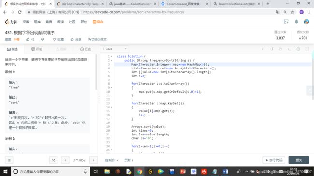Image resolution: width=314 pixels, height=176 pixels.
Task: Open the user avatar menu in the LeetCode header
Action: (306, 22)
